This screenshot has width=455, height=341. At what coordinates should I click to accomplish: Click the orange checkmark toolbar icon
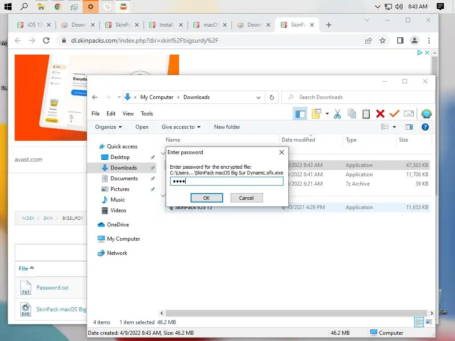pyautogui.click(x=395, y=114)
